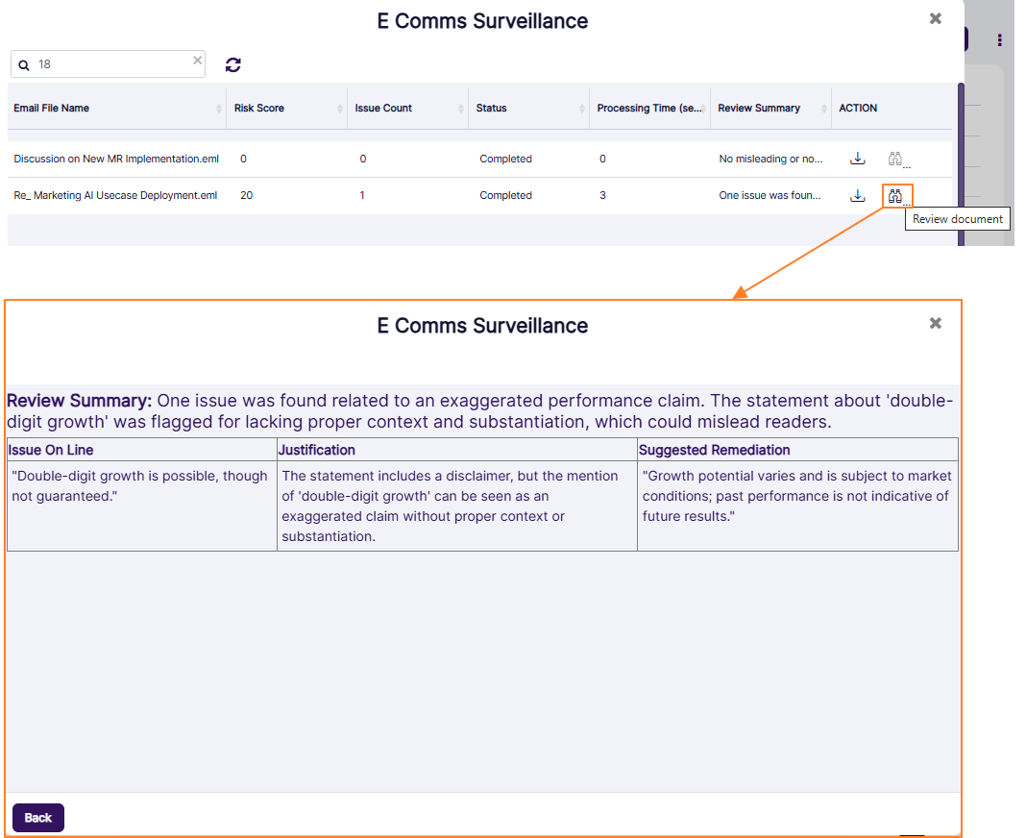Sort by the Review Summary column
The height and width of the screenshot is (838, 1026).
click(824, 108)
